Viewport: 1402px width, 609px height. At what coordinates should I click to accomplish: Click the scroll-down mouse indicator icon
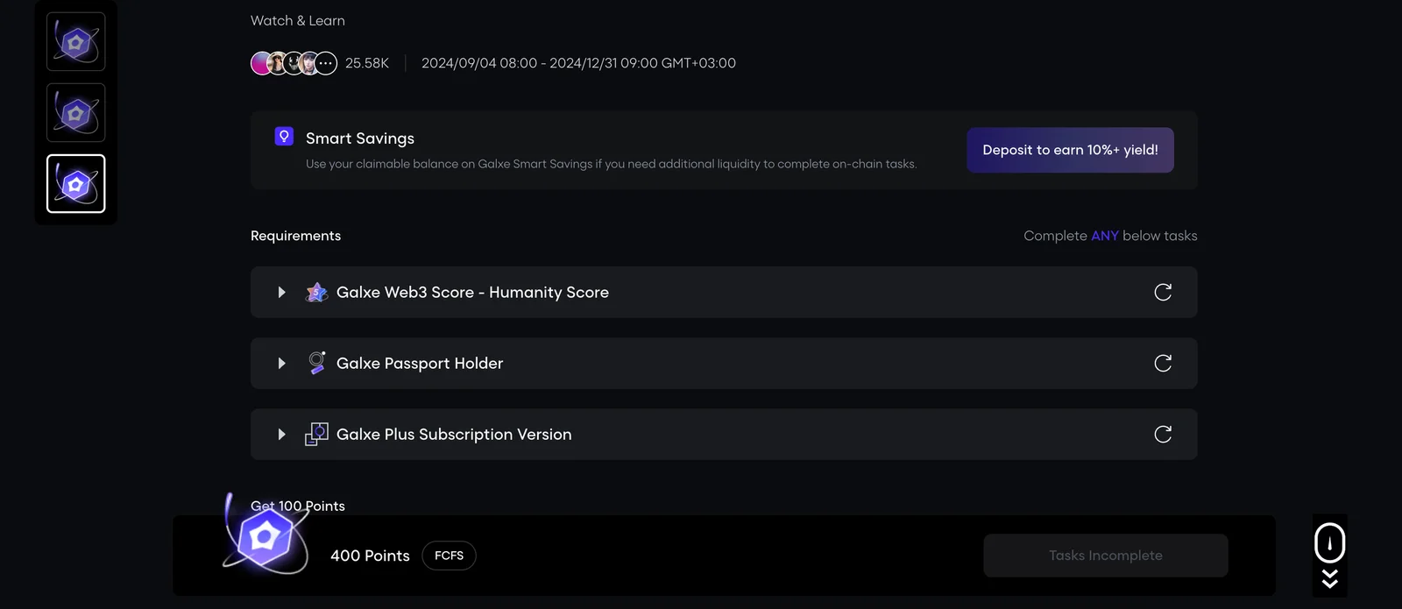1329,556
